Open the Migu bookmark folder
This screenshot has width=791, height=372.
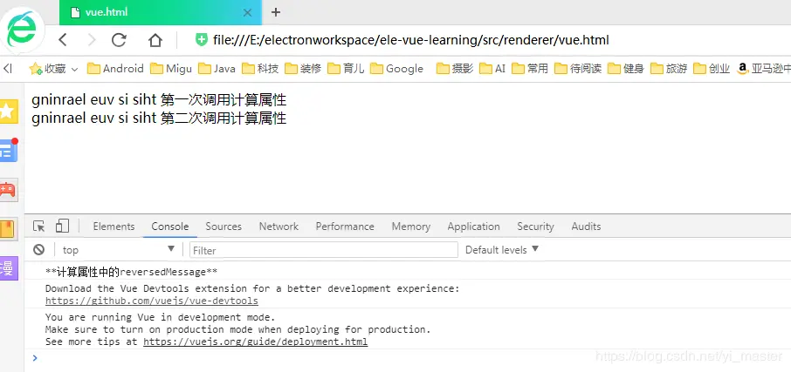171,69
